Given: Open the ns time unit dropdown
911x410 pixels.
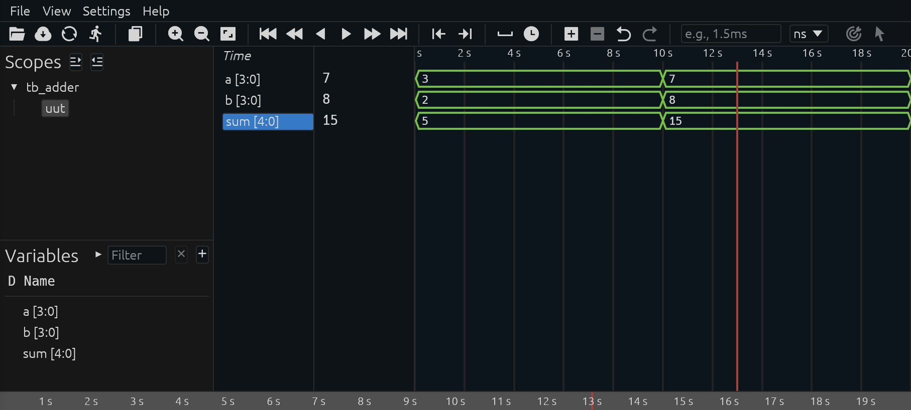Looking at the screenshot, I should (x=809, y=34).
